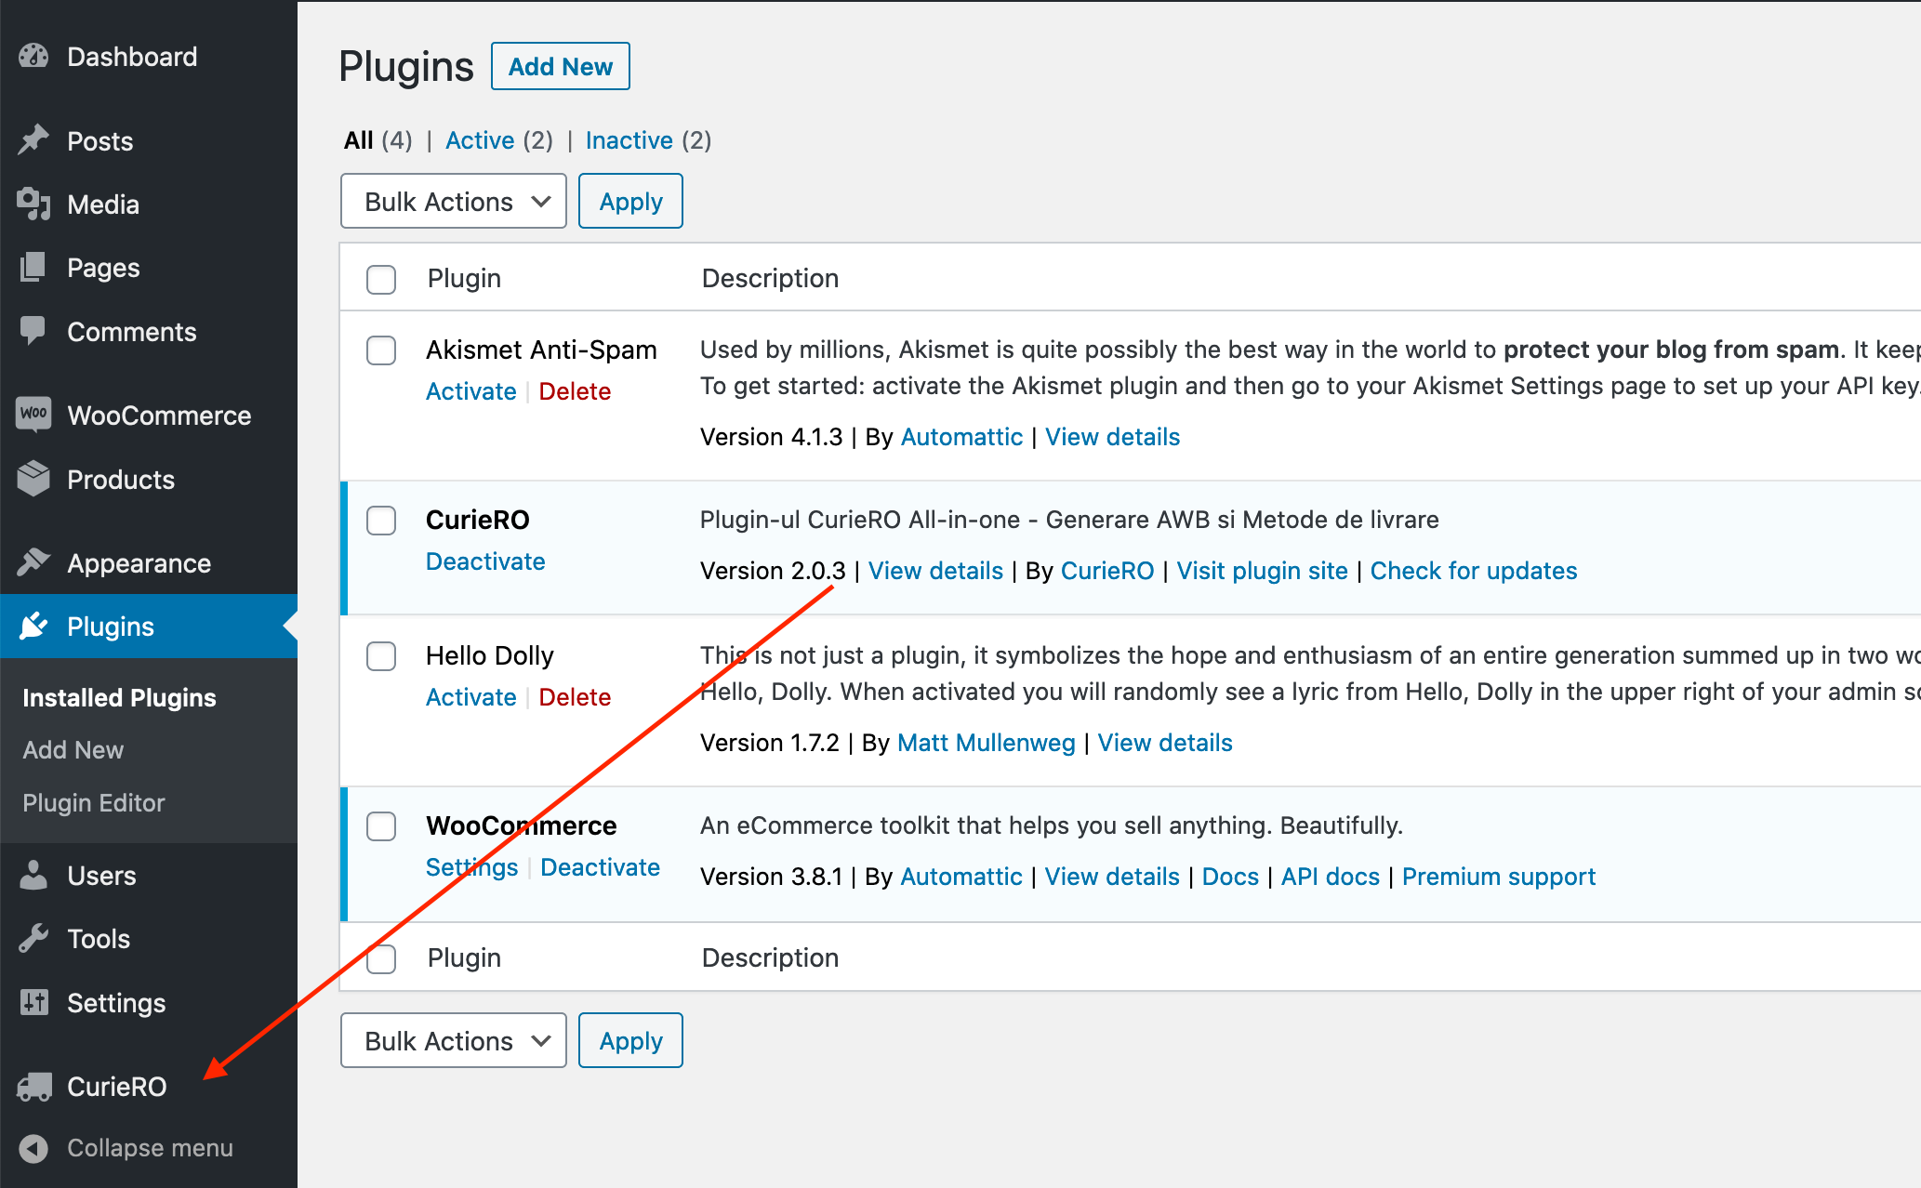Viewport: 1921px width, 1188px height.
Task: Click the Dashboard icon in sidebar
Action: tap(37, 55)
